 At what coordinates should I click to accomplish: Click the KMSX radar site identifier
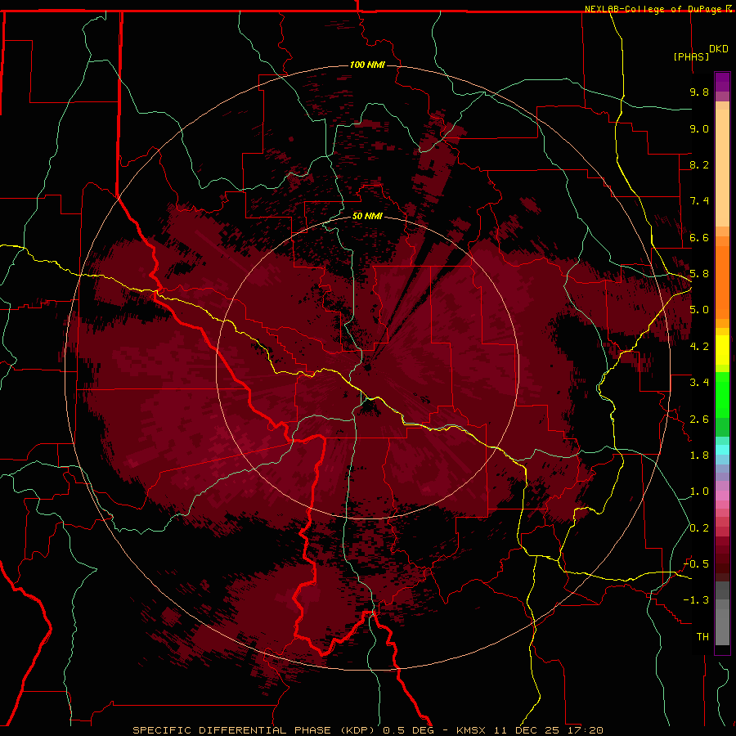click(471, 730)
